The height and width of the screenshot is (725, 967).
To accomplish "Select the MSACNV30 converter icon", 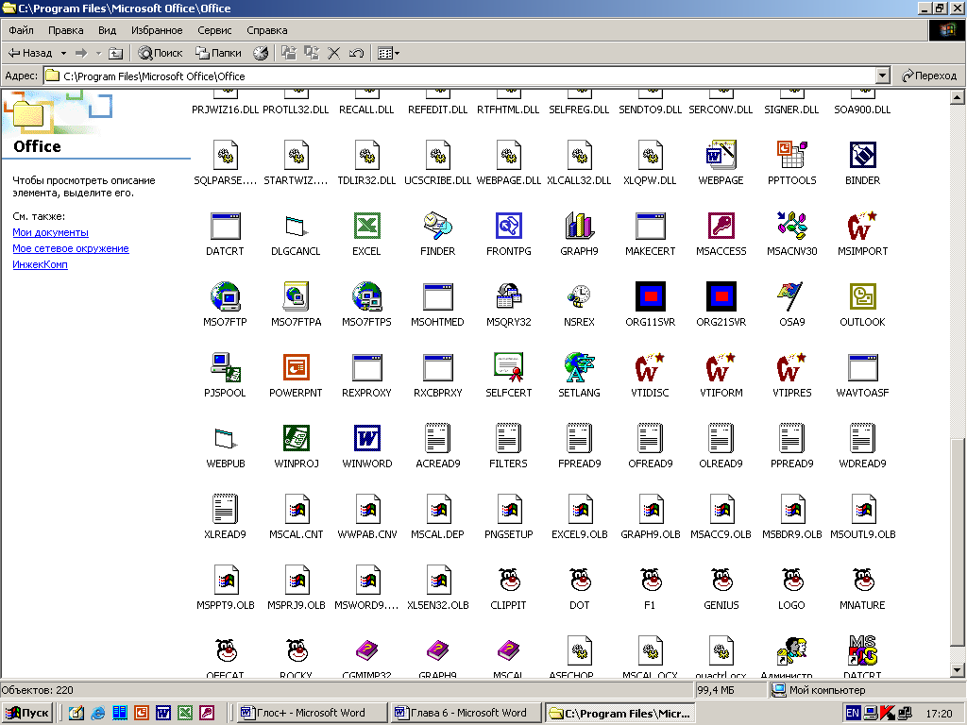I will coord(791,227).
